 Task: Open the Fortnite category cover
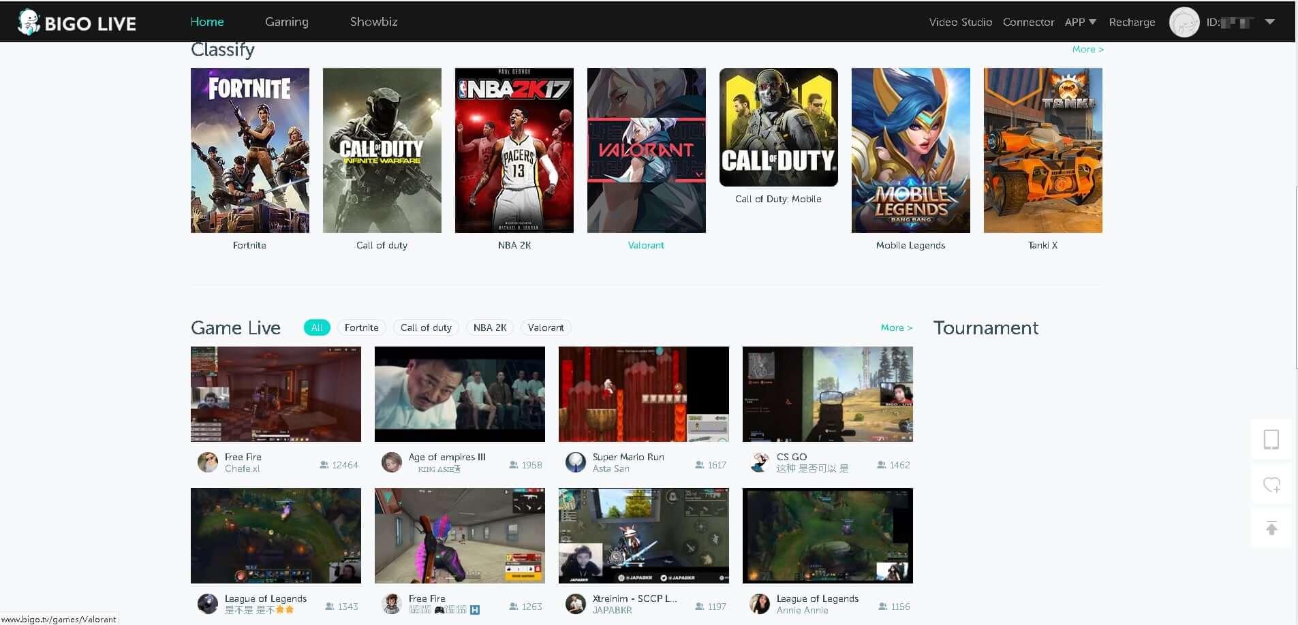pos(250,150)
